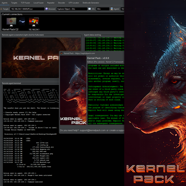Open the Local Fuzzer tab
186x186 pixels.
click(38, 3)
